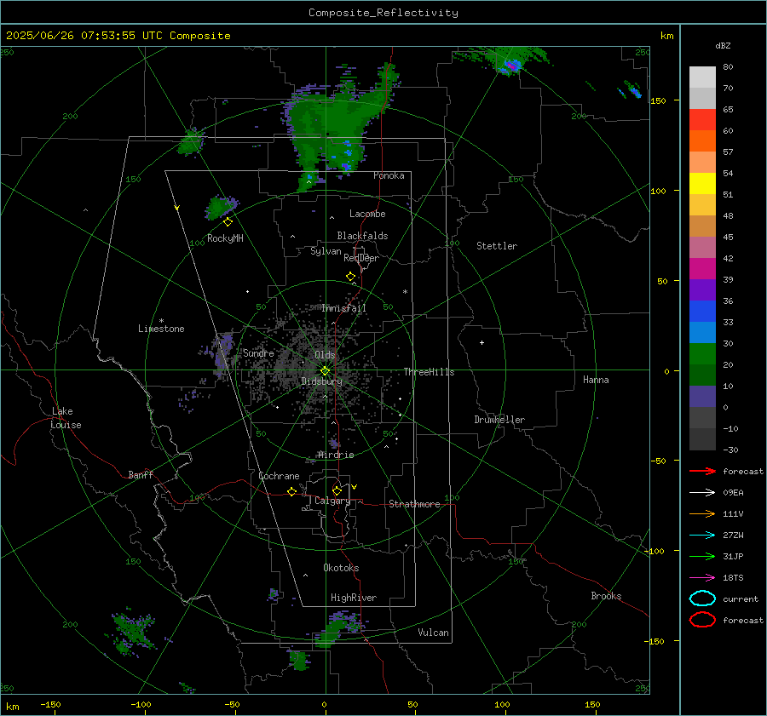This screenshot has height=716, width=767.
Task: Select the green 30 dBZ legend color
Action: (x=702, y=354)
